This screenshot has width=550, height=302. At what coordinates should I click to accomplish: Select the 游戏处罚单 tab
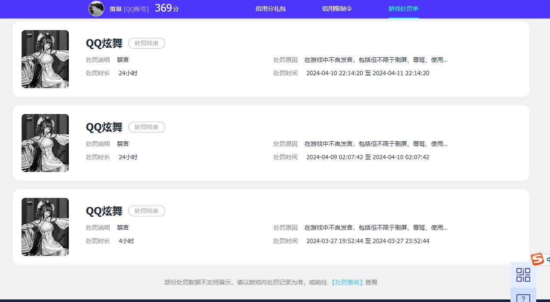click(x=403, y=9)
